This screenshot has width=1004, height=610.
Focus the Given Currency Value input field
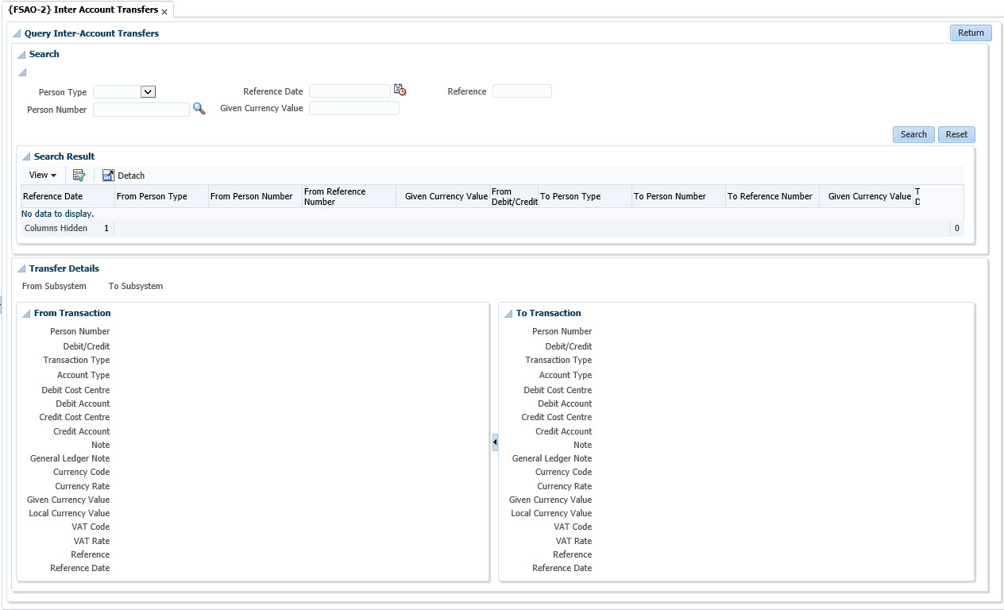[353, 109]
